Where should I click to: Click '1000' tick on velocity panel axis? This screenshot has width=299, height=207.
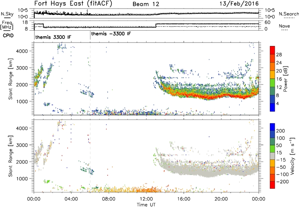coord(22,179)
